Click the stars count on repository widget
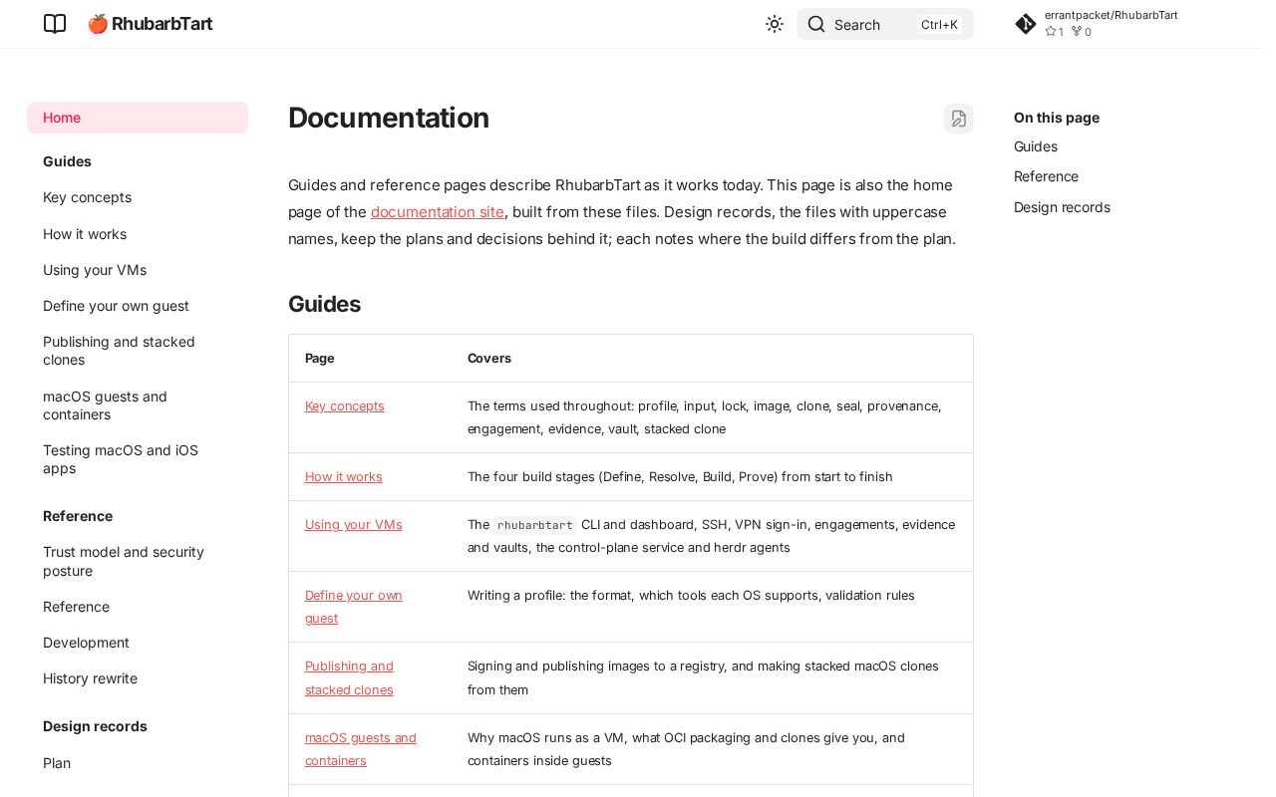 (x=1054, y=32)
